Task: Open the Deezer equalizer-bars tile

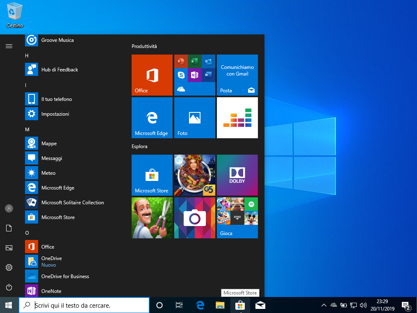Action: (237, 118)
